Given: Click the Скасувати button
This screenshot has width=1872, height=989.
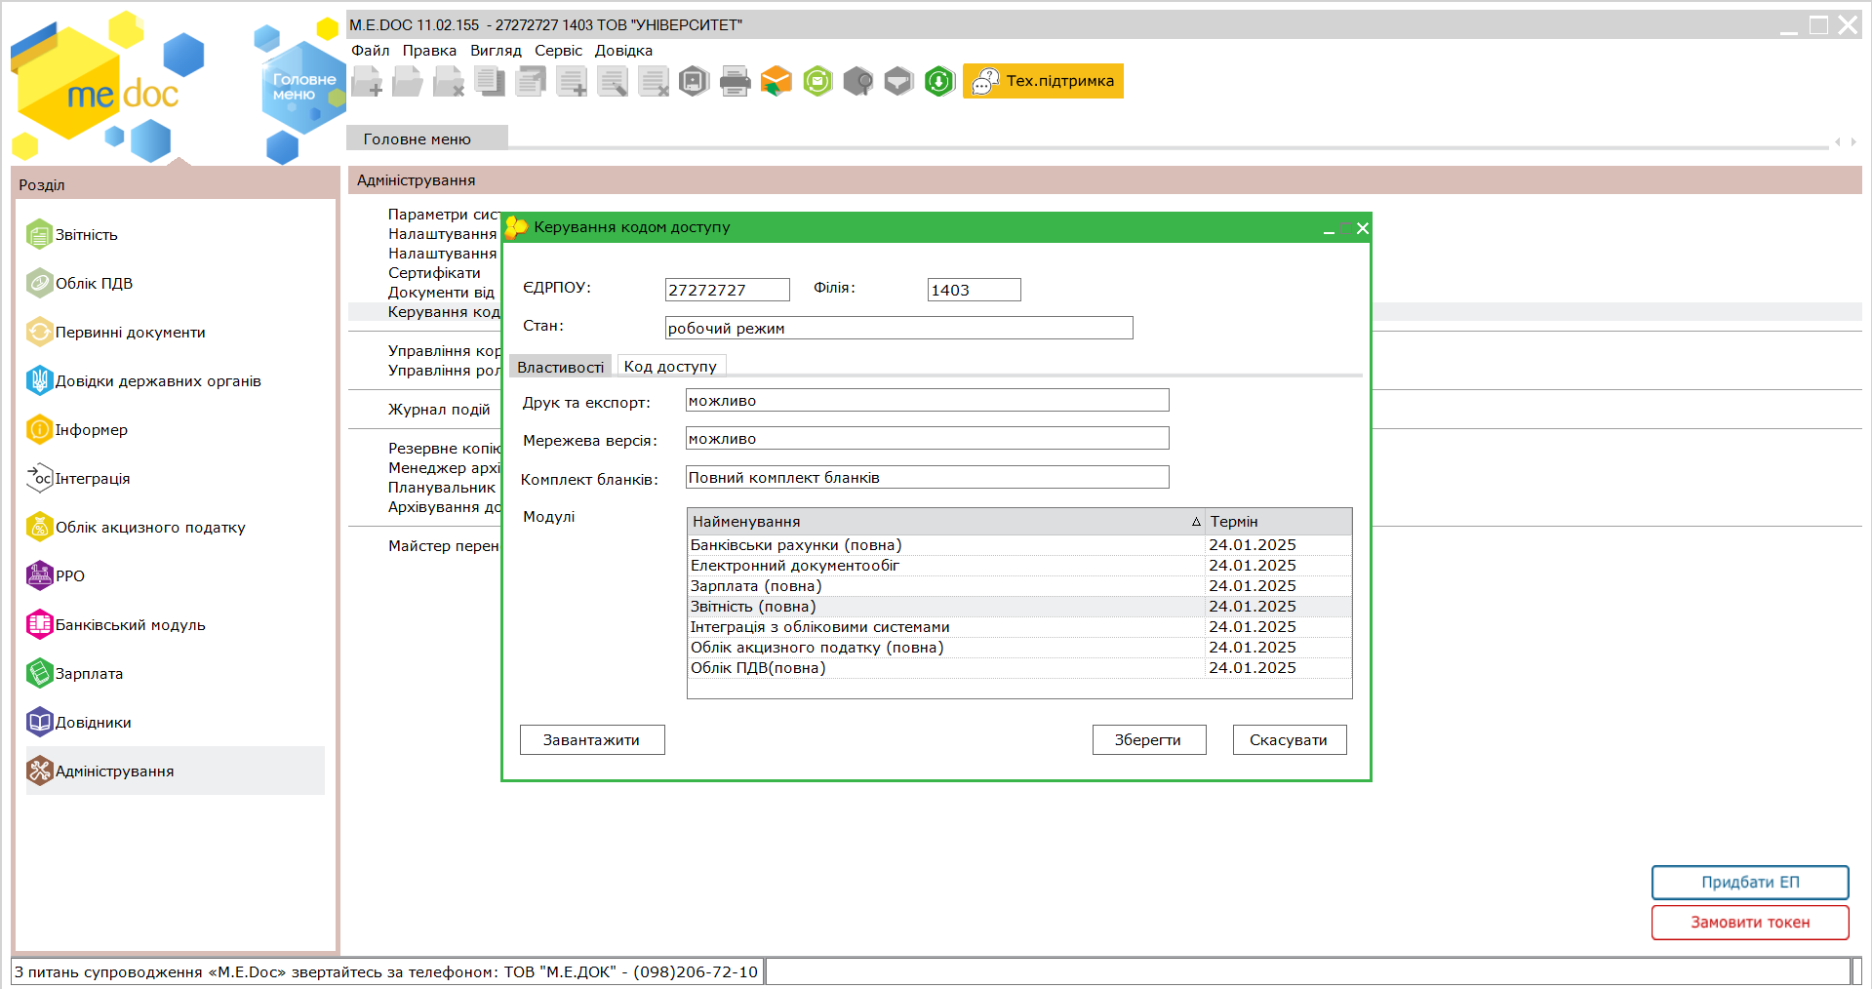Looking at the screenshot, I should [x=1289, y=740].
